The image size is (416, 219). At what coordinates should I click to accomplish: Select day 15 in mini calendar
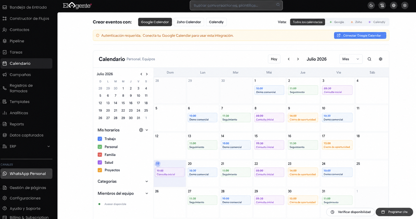pos(123,103)
